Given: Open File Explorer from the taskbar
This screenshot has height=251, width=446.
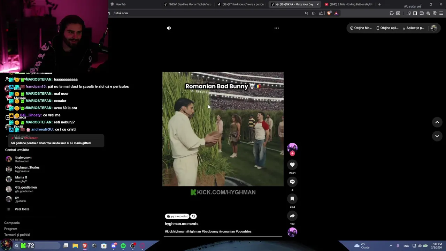Looking at the screenshot, I should tap(75, 246).
